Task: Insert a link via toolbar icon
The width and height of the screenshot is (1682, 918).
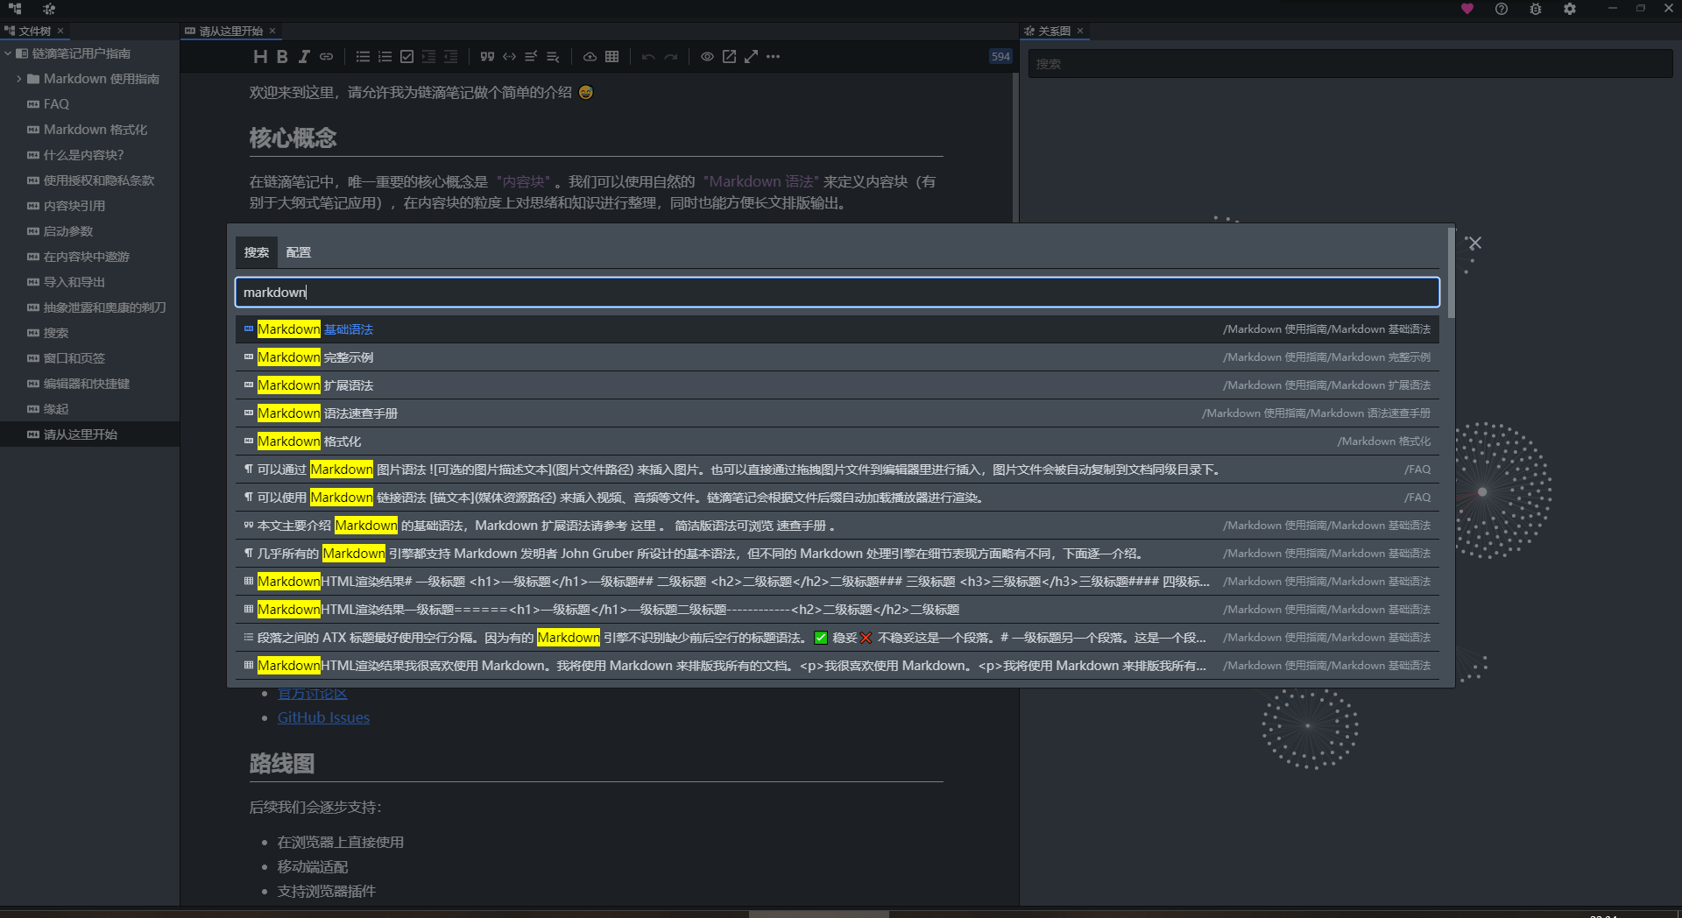Action: 326,57
